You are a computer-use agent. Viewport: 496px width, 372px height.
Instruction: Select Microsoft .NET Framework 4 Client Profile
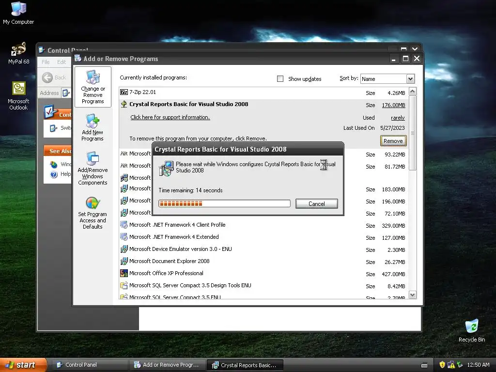[x=264, y=225]
